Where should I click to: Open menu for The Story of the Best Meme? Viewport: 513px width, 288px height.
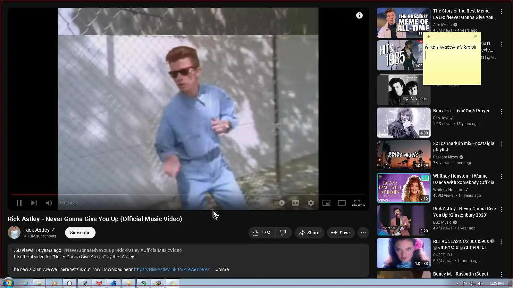(x=502, y=12)
